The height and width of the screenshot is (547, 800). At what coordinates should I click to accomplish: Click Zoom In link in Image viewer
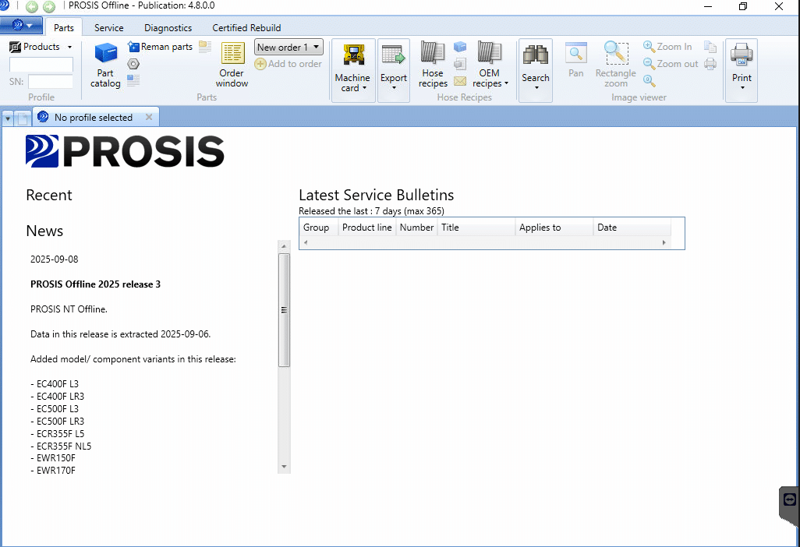(667, 46)
